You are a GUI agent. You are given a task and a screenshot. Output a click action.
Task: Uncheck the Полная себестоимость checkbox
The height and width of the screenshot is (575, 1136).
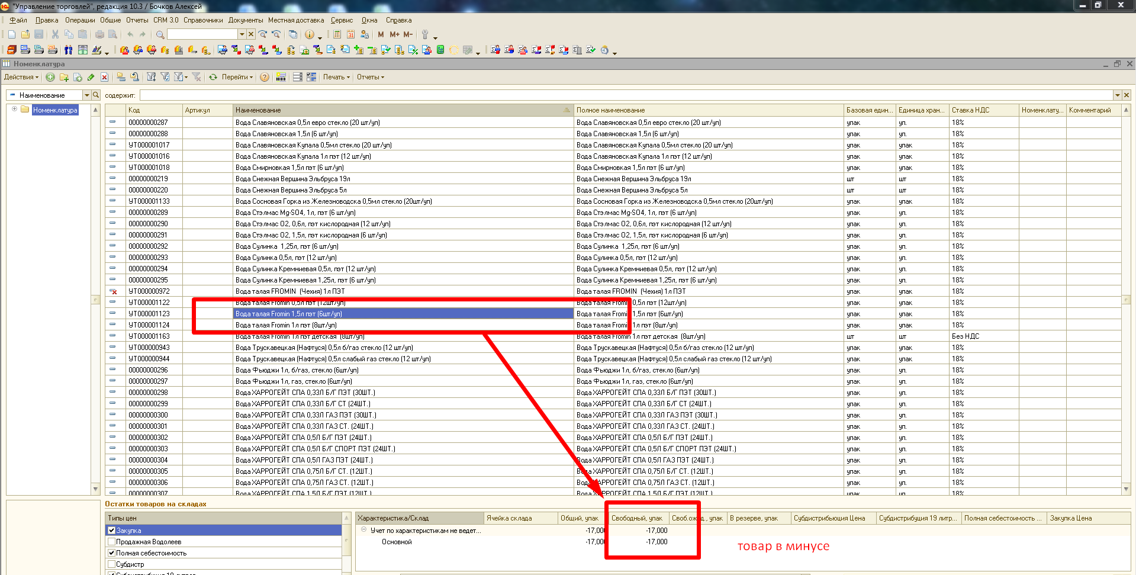[x=111, y=553]
